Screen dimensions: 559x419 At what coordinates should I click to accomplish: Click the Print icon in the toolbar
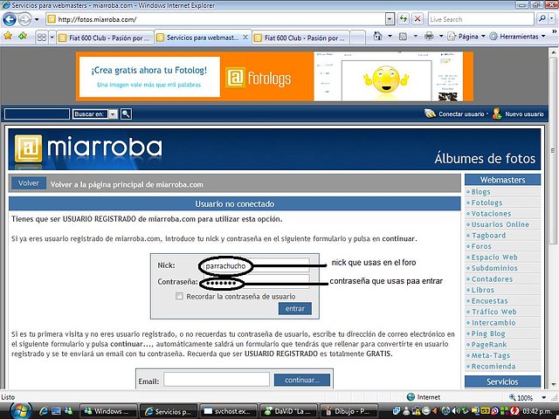coord(429,37)
